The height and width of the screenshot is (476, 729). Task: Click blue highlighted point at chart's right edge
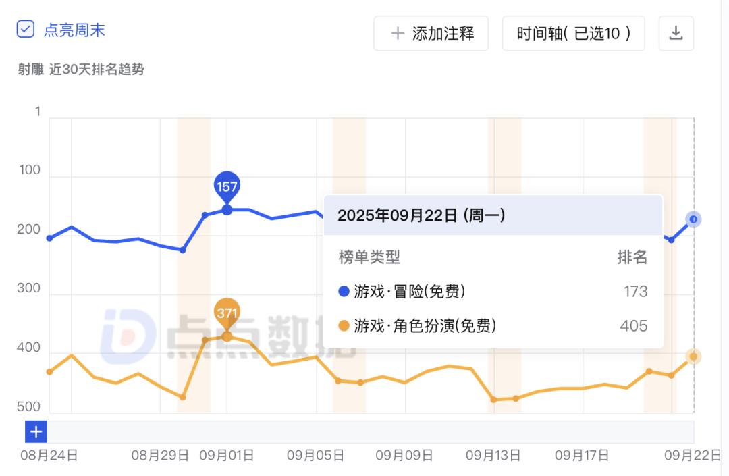(x=693, y=219)
